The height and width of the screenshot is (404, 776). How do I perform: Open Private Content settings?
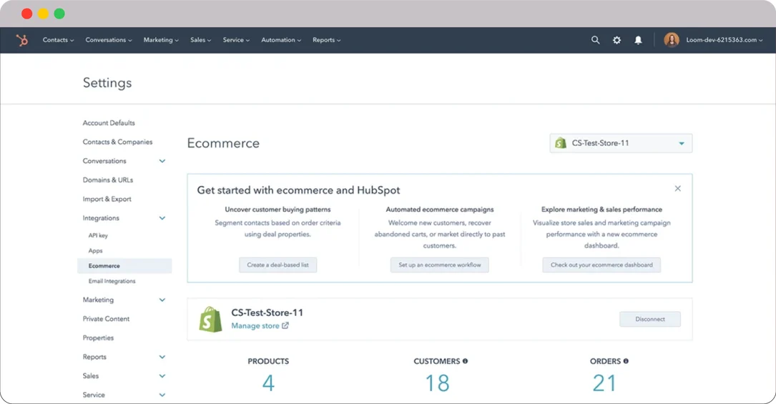click(106, 319)
